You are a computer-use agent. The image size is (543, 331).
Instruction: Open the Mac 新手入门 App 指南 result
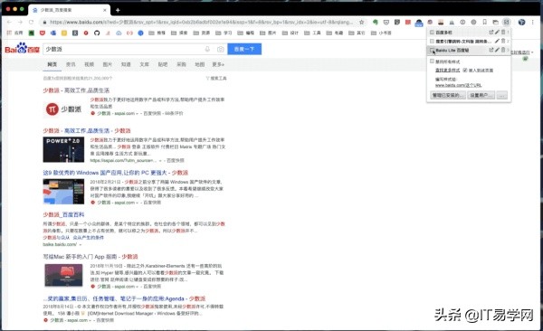tap(90, 257)
